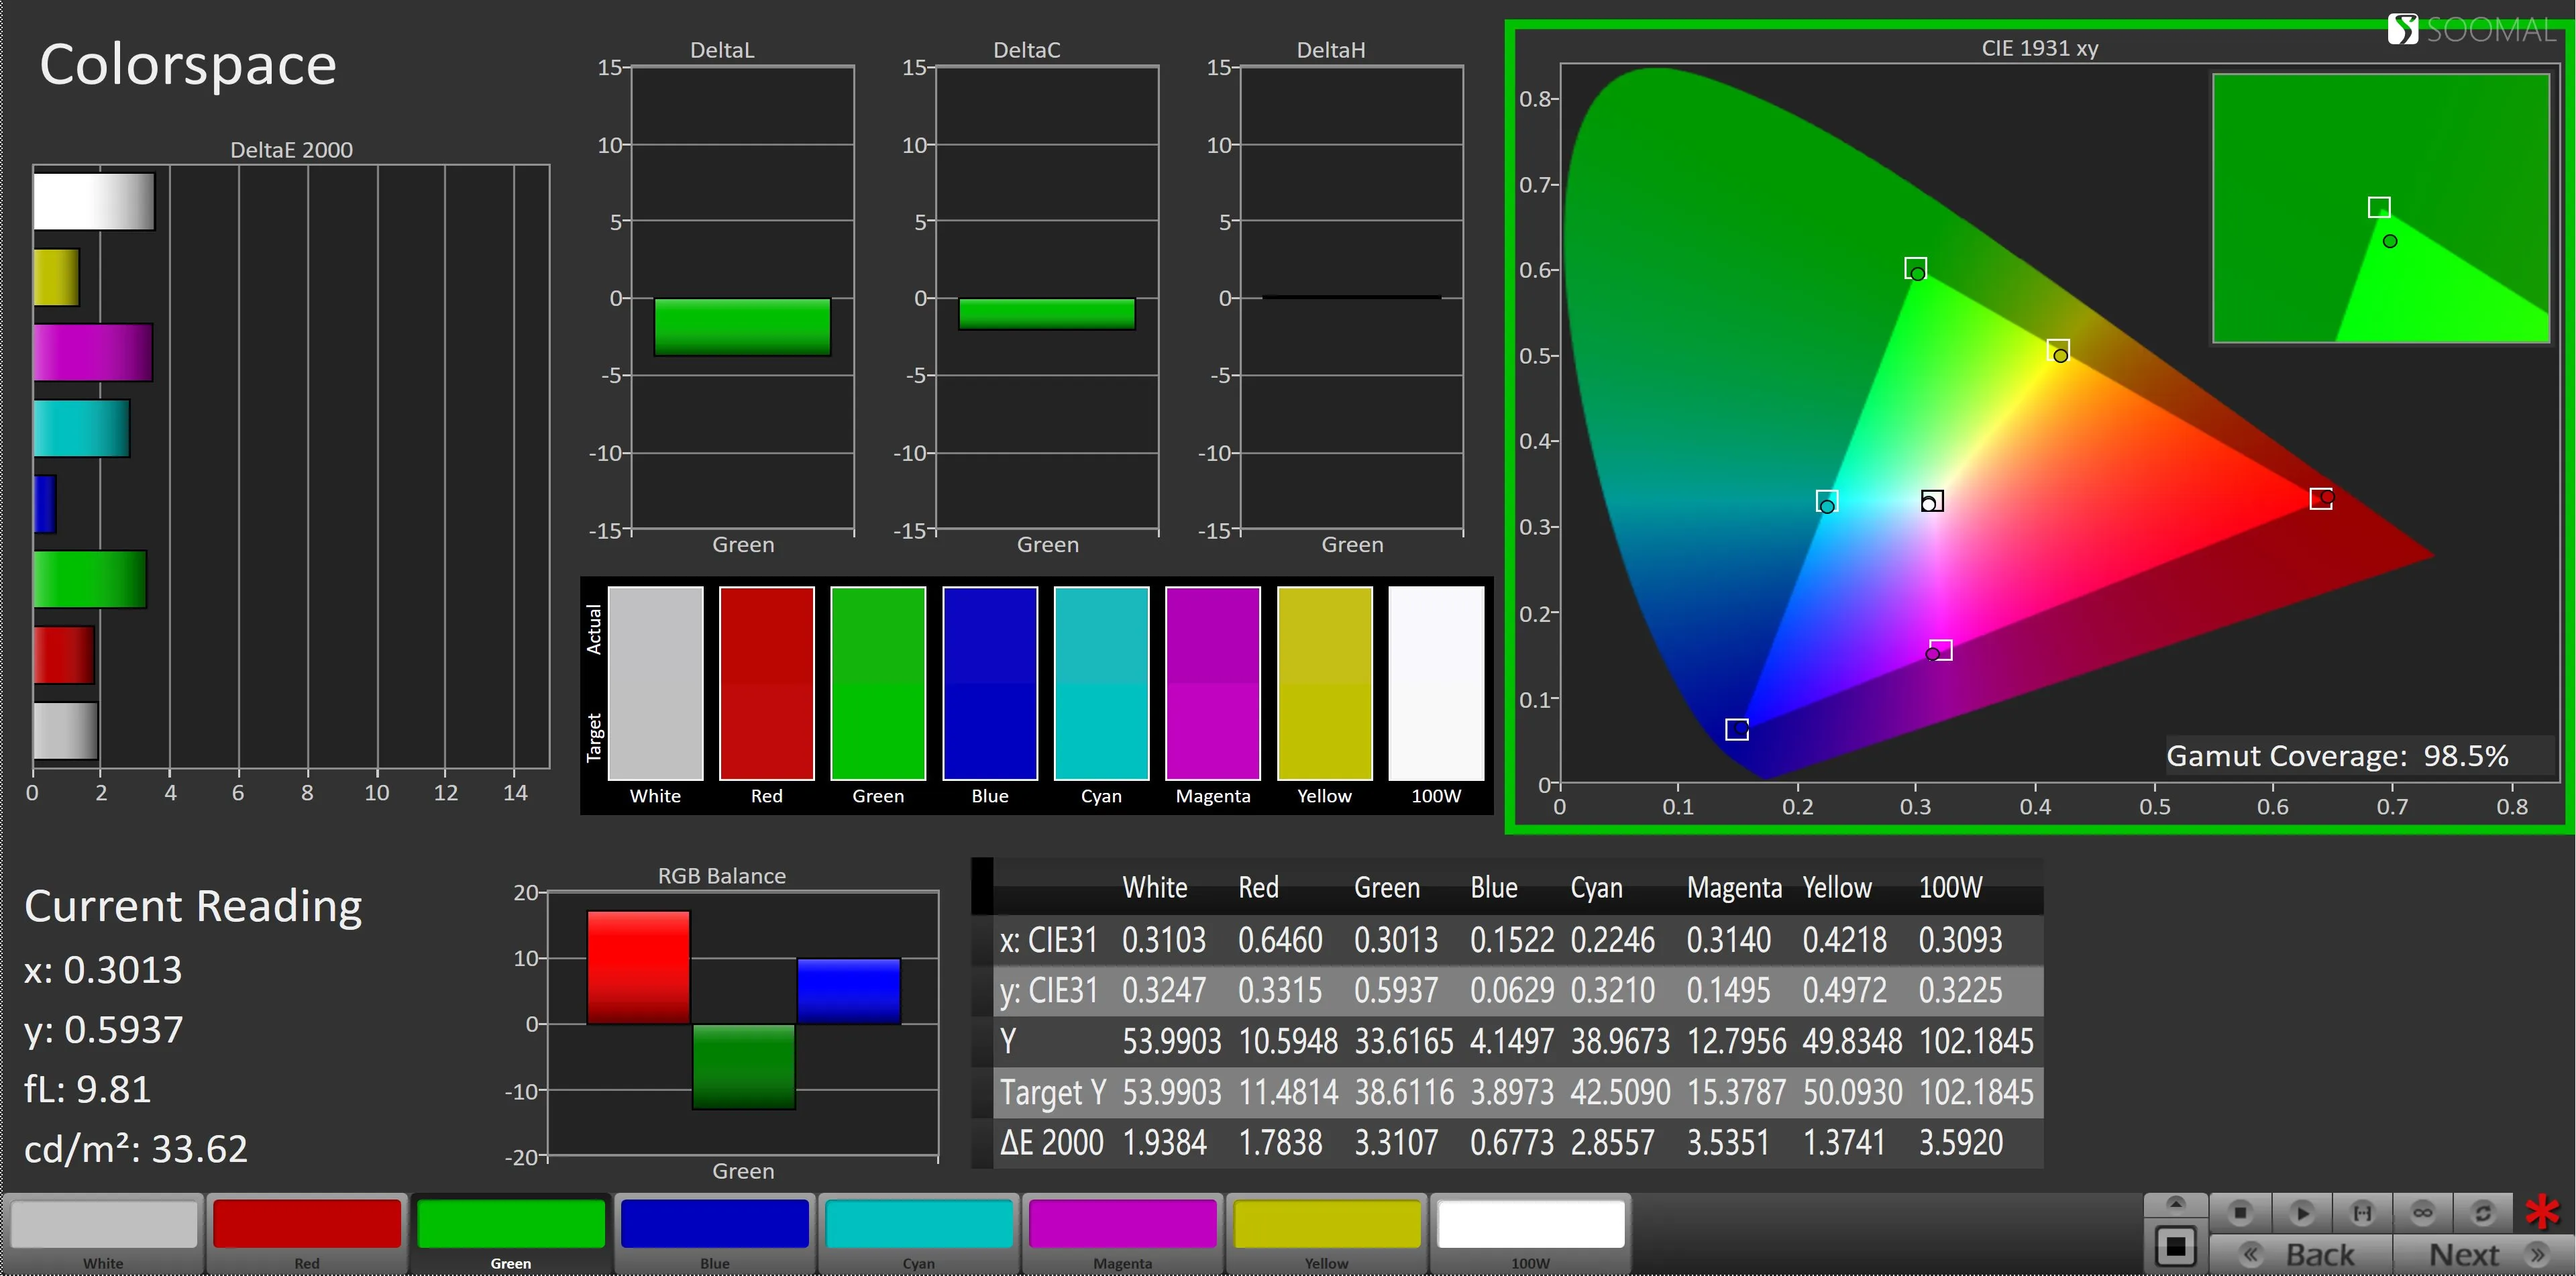Click the fL: 9.81 reading
2576x1276 pixels.
point(88,1089)
